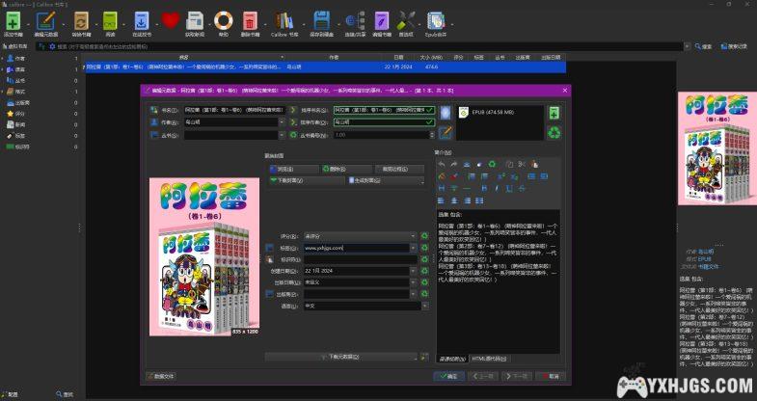Click the book cover thumbnail in metadata dialog
Screen dimensions: 757x401
pyautogui.click(x=204, y=256)
